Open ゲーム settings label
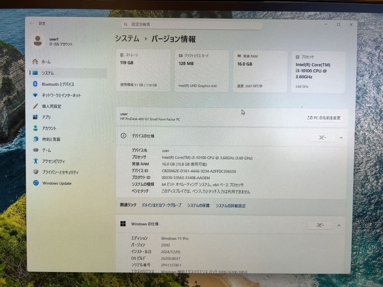383x287 pixels. click(x=46, y=150)
